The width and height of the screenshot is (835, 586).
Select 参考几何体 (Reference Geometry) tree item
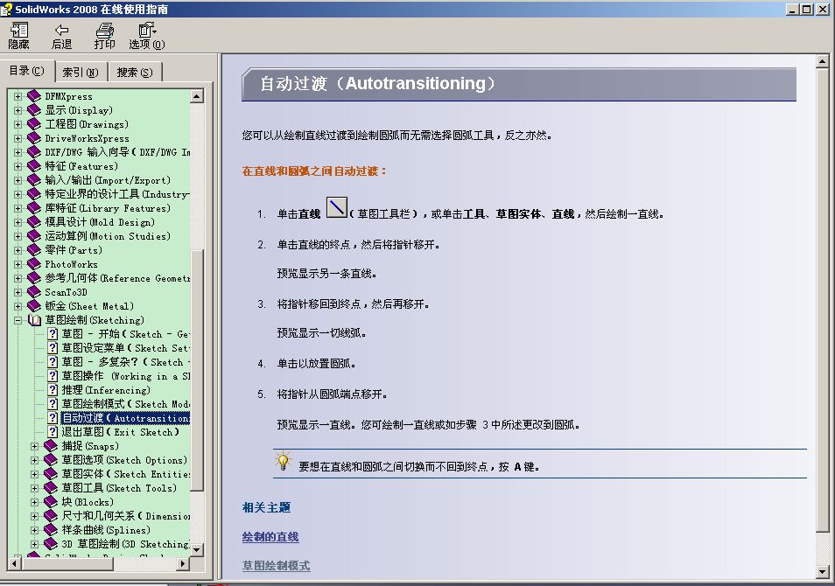[117, 278]
